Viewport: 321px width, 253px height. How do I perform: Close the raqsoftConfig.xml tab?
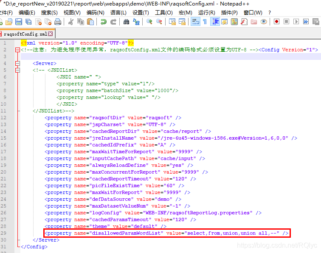pyautogui.click(x=51, y=34)
